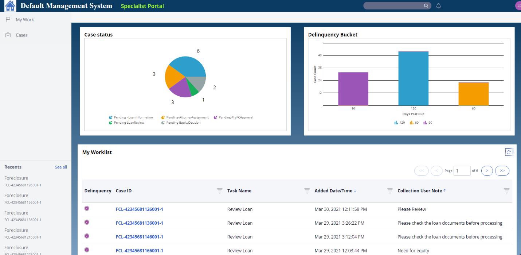The image size is (521, 255).
Task: Click the 'Need for equity' note cell
Action: coord(413,251)
